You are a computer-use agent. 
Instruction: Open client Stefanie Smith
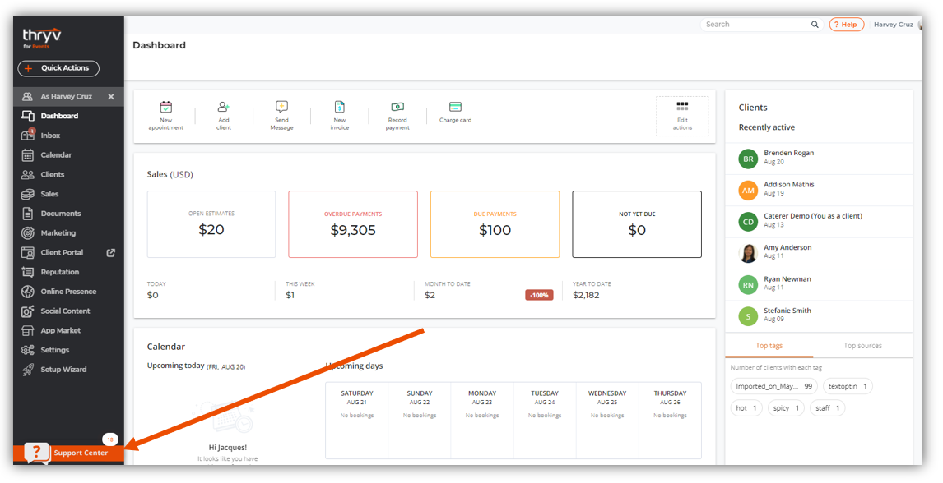(819, 316)
